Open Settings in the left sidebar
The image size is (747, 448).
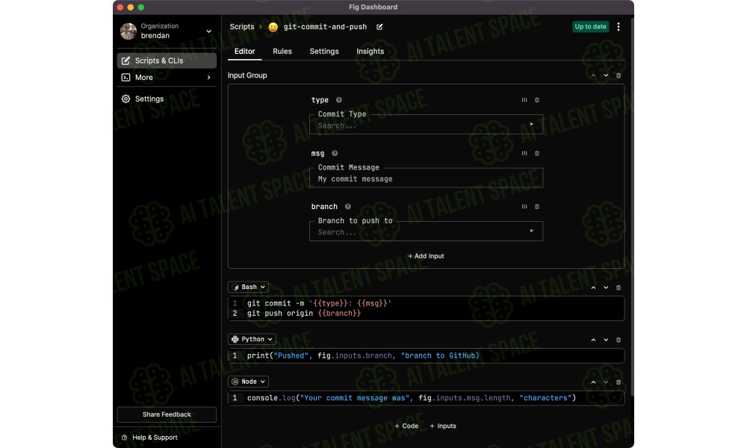click(x=167, y=99)
